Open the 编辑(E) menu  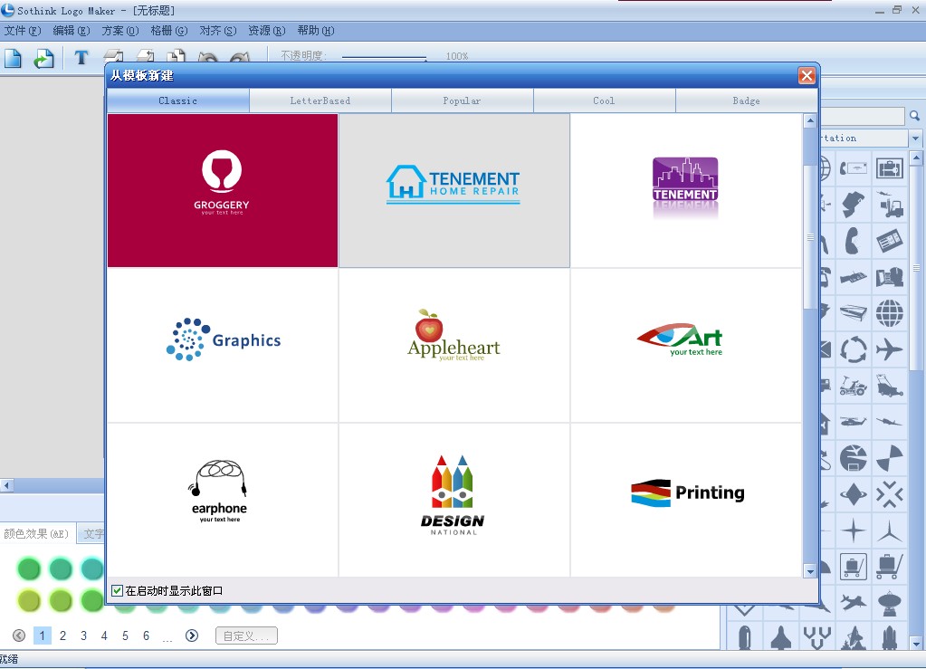pos(71,31)
